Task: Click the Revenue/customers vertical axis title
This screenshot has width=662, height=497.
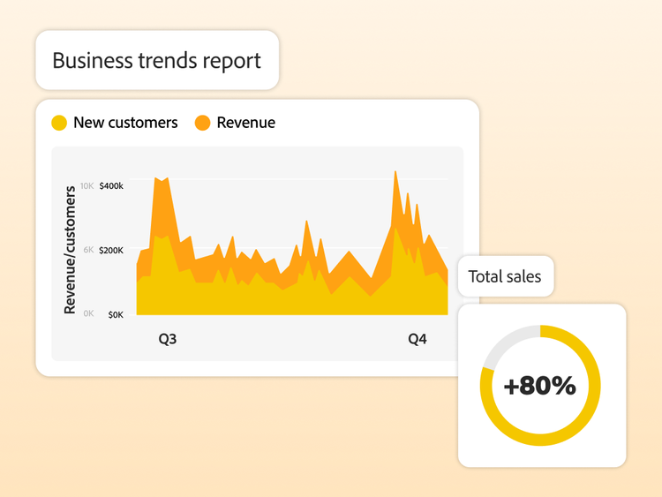Action: coord(70,250)
